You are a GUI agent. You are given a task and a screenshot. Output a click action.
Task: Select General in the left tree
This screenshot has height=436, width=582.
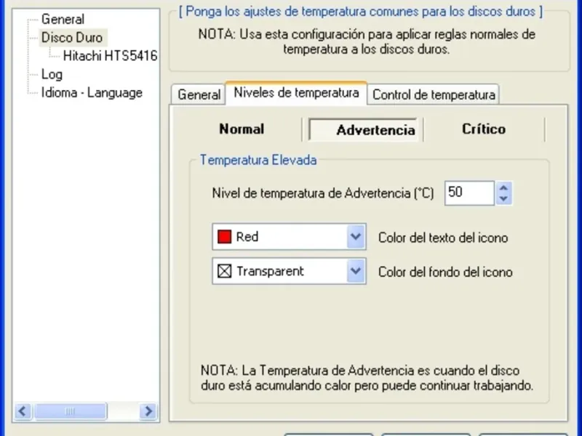[x=63, y=19]
